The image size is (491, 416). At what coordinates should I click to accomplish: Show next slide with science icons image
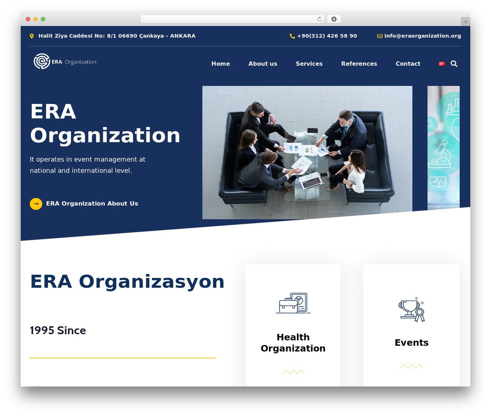point(443,148)
